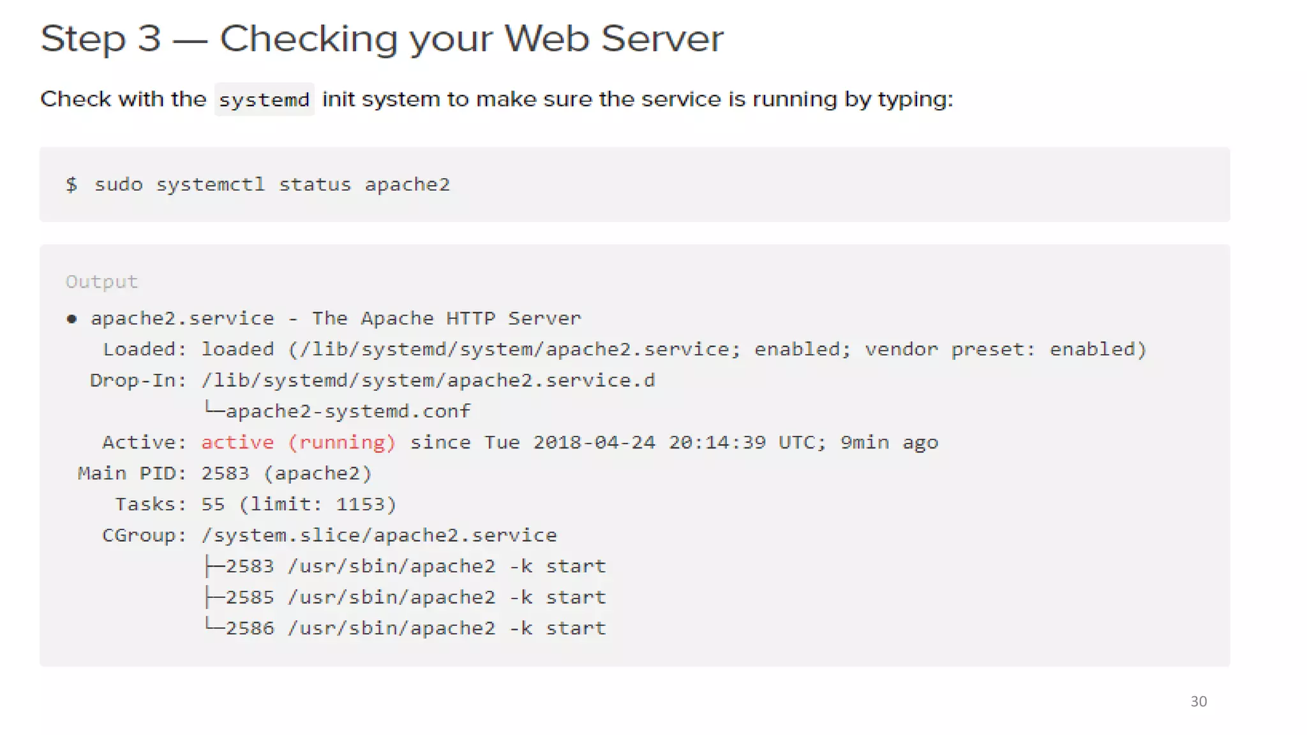Click the sentence 'init system to make sure'

458,100
